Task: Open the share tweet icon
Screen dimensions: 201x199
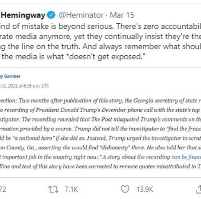Action: pos(197,189)
